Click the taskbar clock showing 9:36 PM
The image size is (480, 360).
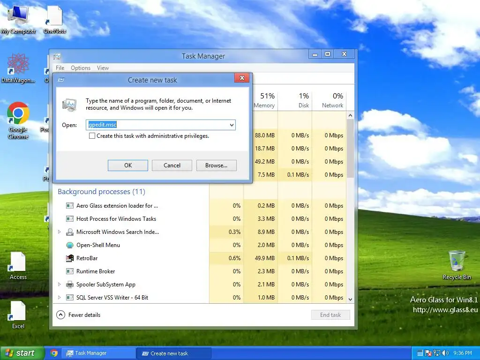pyautogui.click(x=463, y=353)
